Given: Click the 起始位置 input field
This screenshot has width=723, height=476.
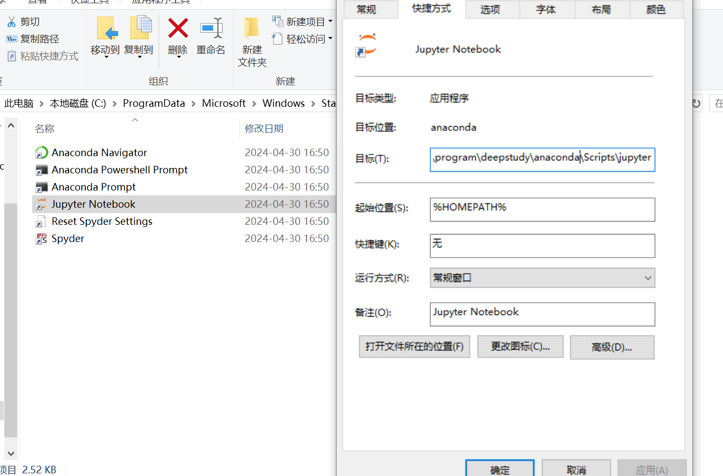Looking at the screenshot, I should (542, 209).
